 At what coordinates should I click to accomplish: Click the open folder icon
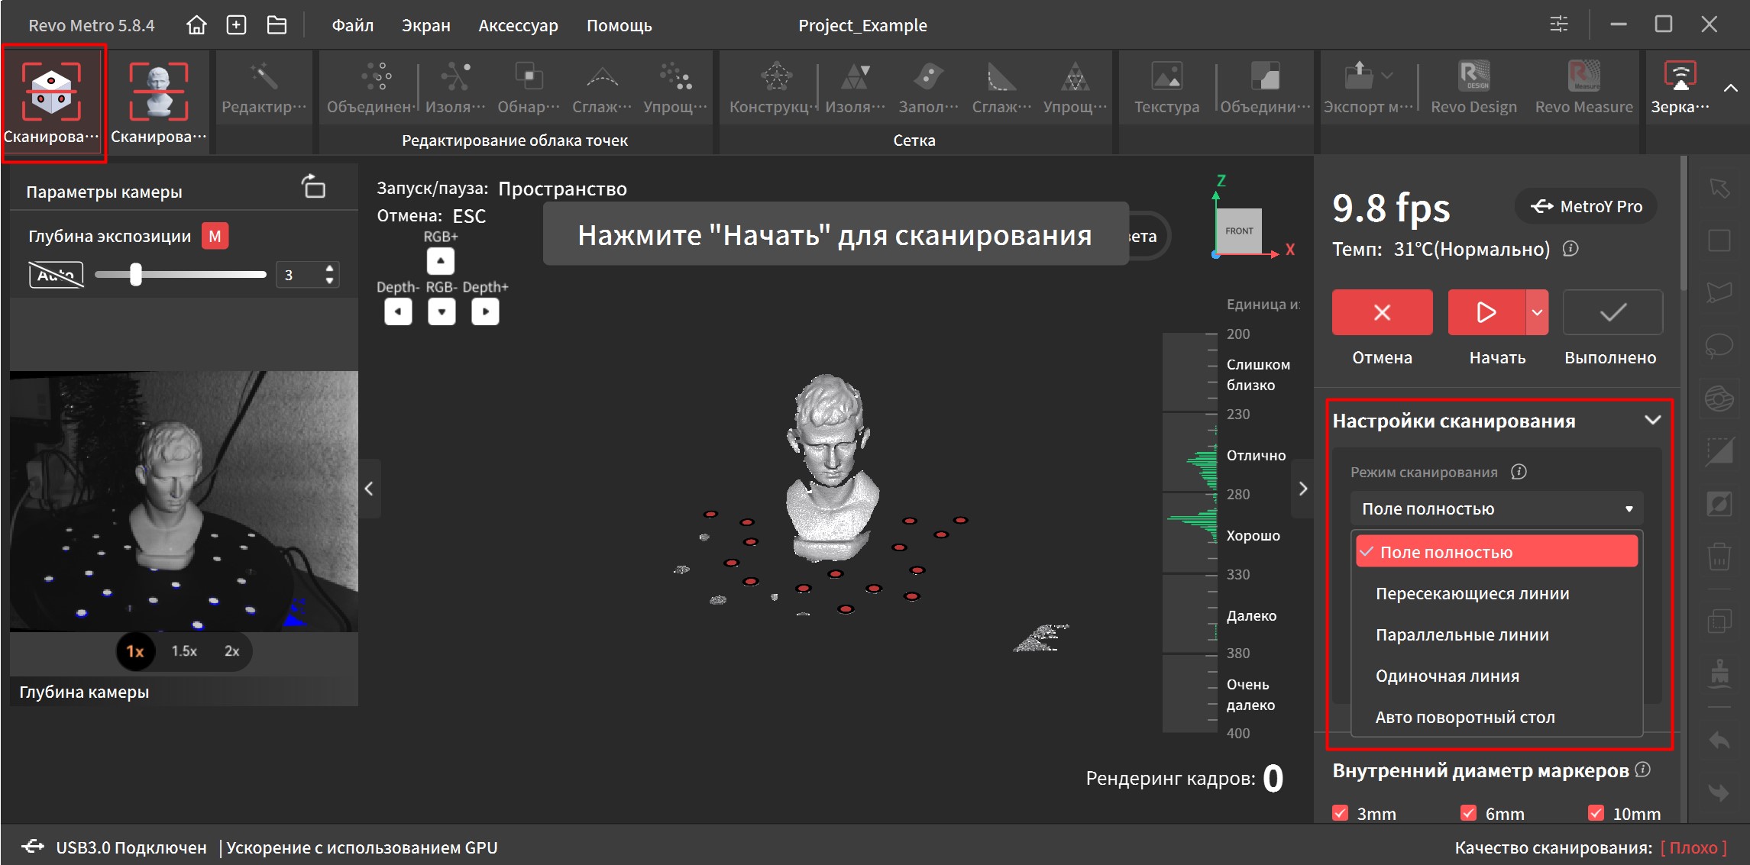277,25
